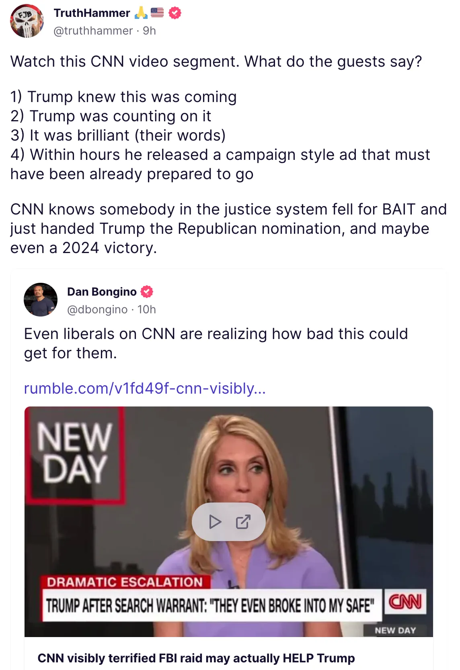Click the quoted post text by Bongino
460x670 pixels.
(216, 343)
